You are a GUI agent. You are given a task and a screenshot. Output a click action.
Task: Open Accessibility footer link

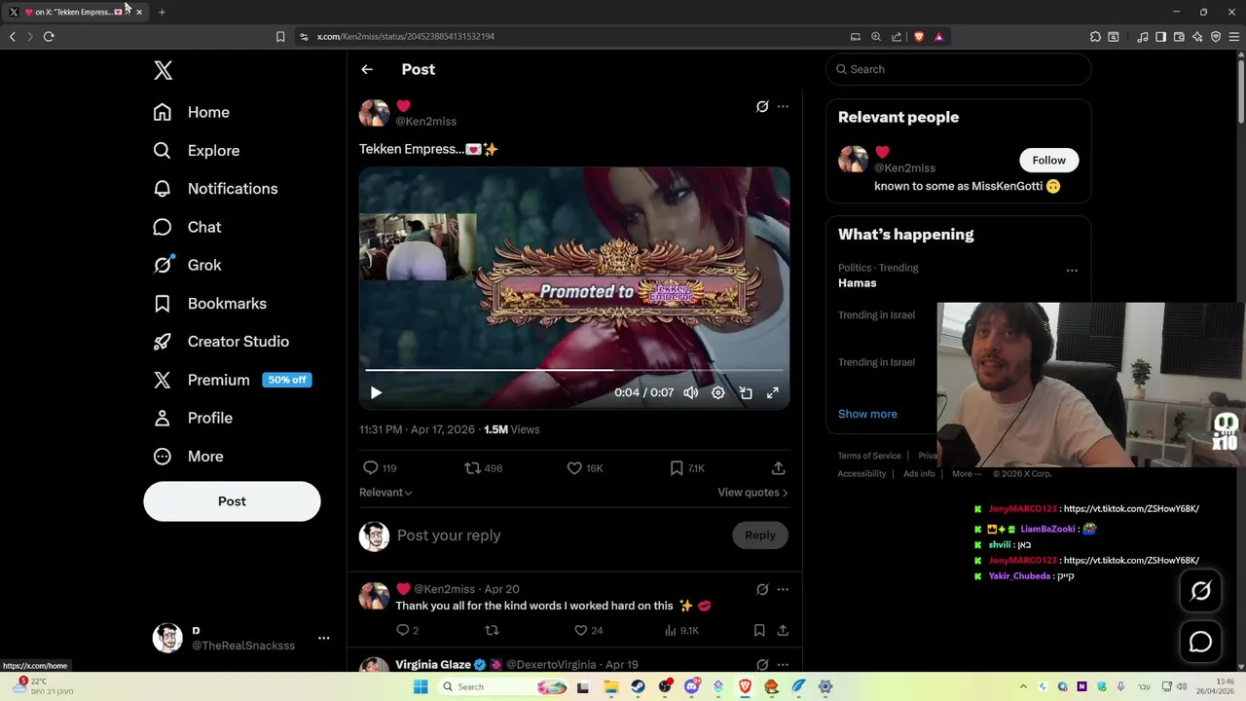coord(861,474)
